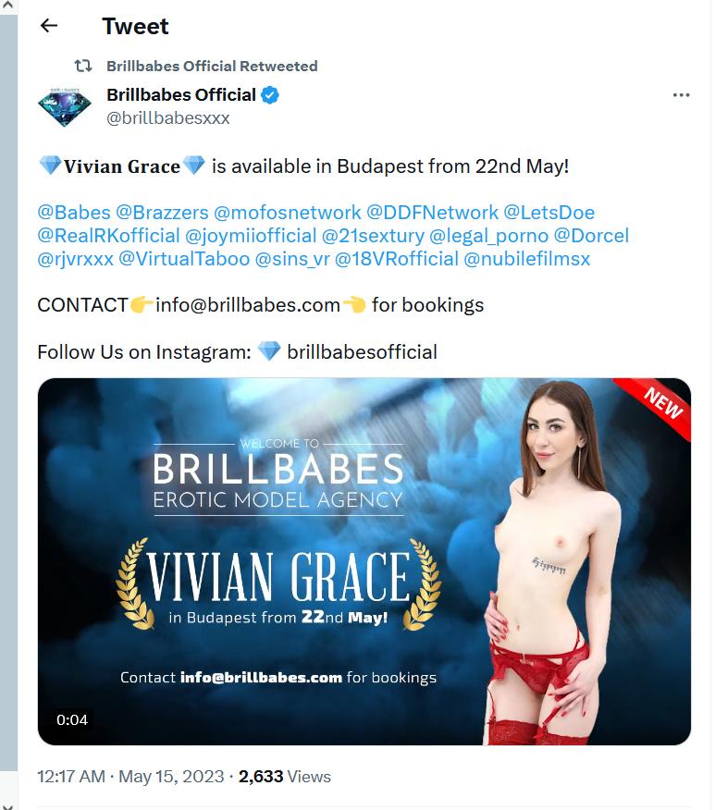Open the three-dot more options menu
The width and height of the screenshot is (715, 810).
coord(681,95)
